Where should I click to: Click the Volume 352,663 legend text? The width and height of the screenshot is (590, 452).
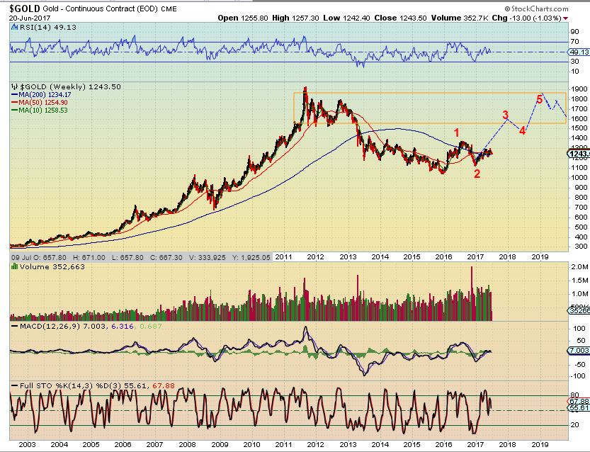[x=52, y=266]
